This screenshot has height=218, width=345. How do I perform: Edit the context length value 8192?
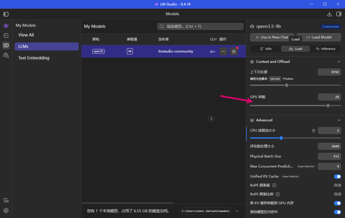coord(329,72)
